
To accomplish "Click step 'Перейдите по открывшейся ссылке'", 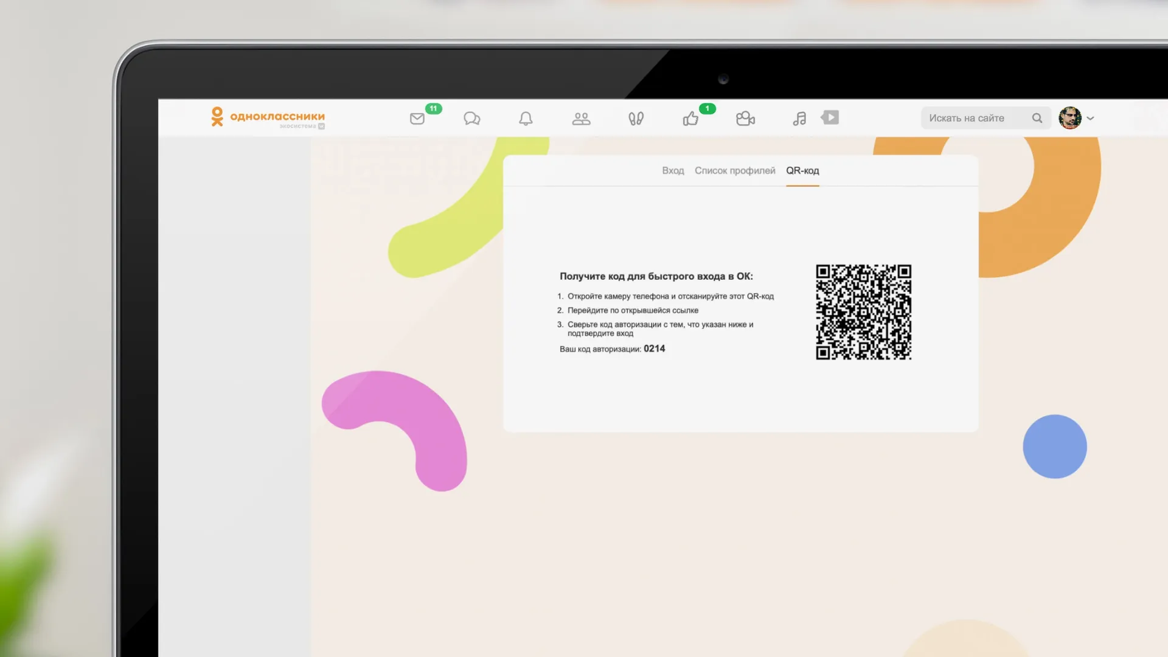I will coord(633,310).
